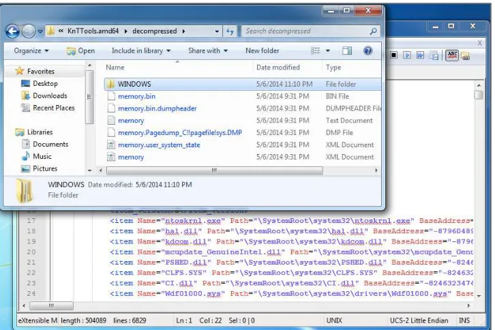This screenshot has height=330, width=495.
Task: Click line number 20 in editor margin
Action: 31,252
